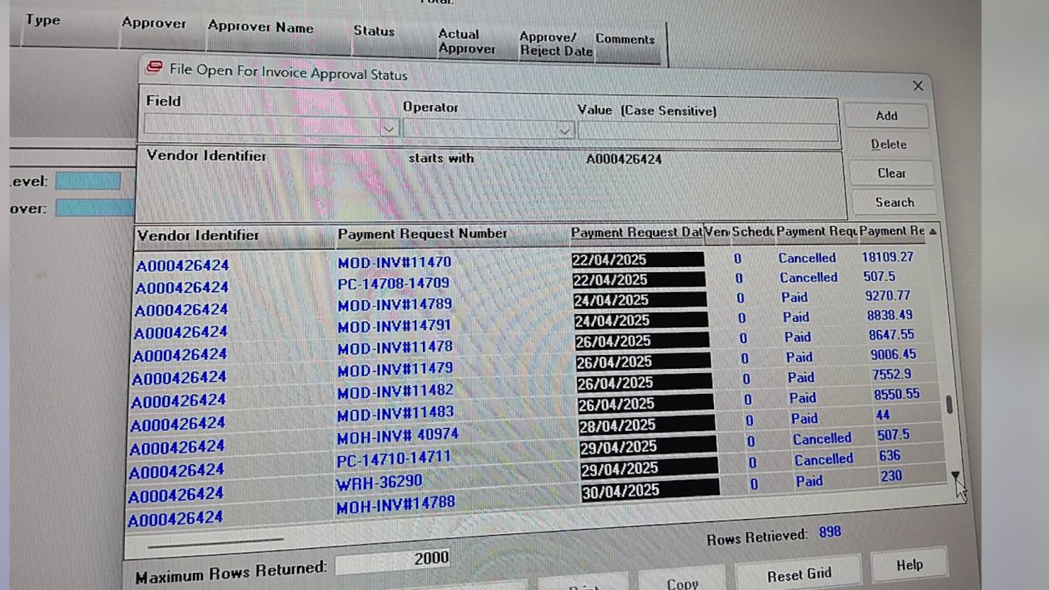
Task: Close the Invoice Approval Status dialog
Action: [x=917, y=86]
